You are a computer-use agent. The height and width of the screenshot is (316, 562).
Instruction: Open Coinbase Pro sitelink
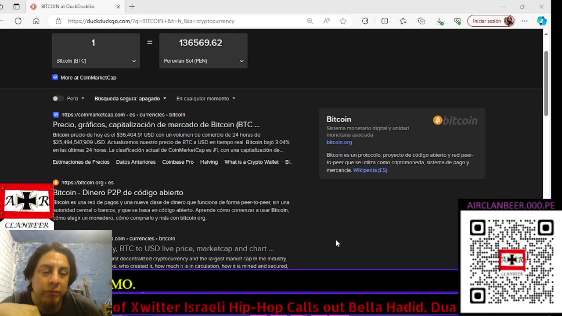tap(178, 162)
